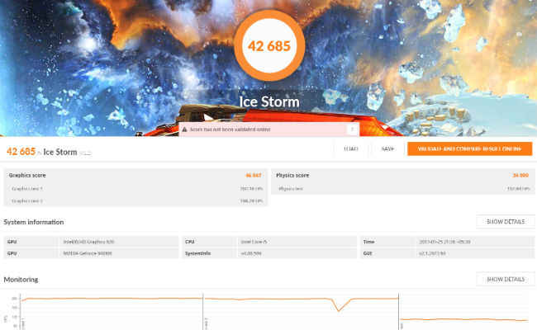
Task: Click the Graphics test 2 row
Action: click(135, 200)
